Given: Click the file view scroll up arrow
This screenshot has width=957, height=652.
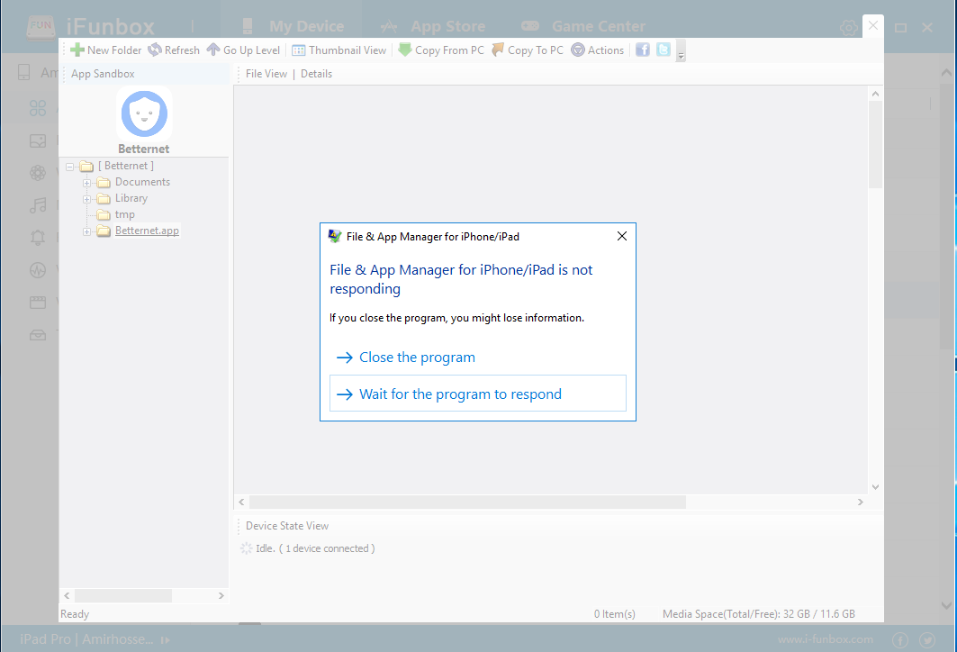Looking at the screenshot, I should (x=875, y=94).
